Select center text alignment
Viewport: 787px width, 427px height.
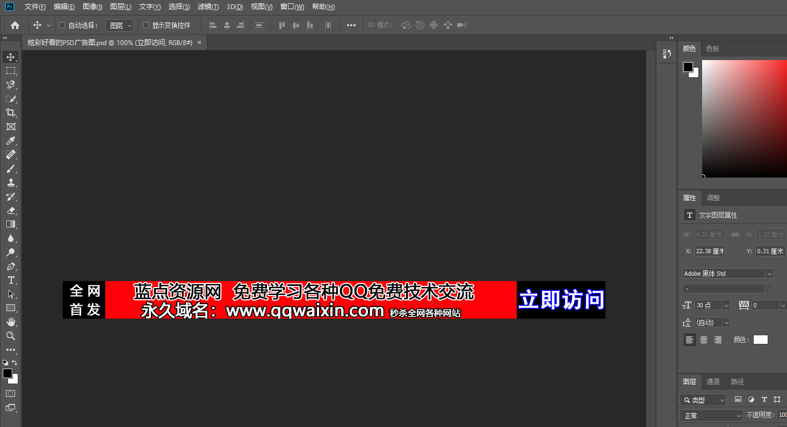(703, 340)
